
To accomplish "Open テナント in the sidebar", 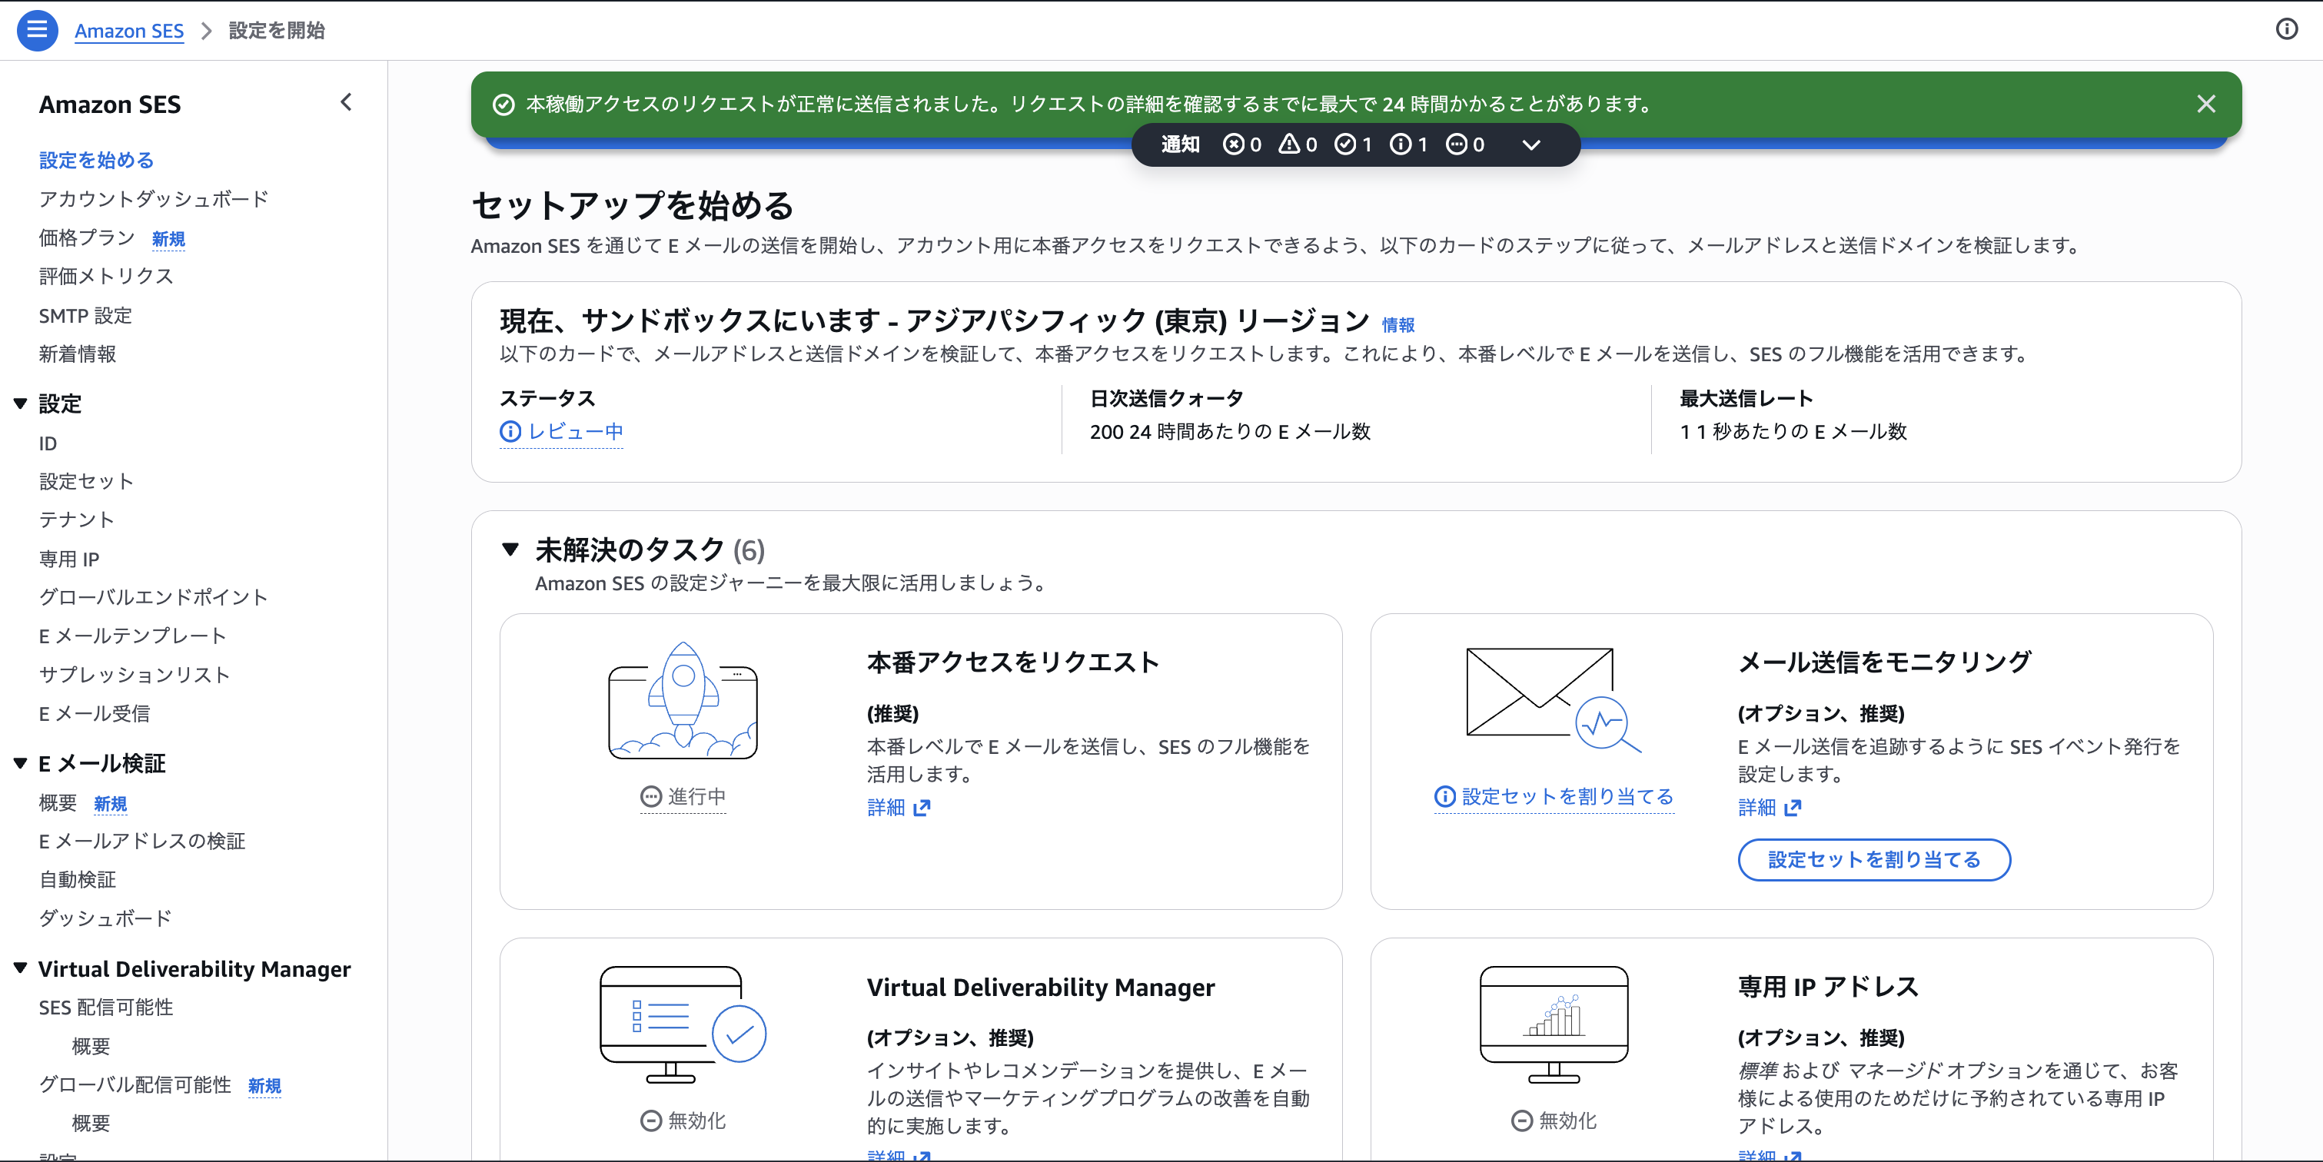I will 77,520.
